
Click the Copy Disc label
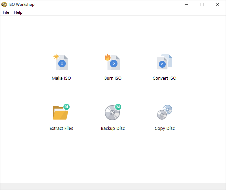pos(165,128)
